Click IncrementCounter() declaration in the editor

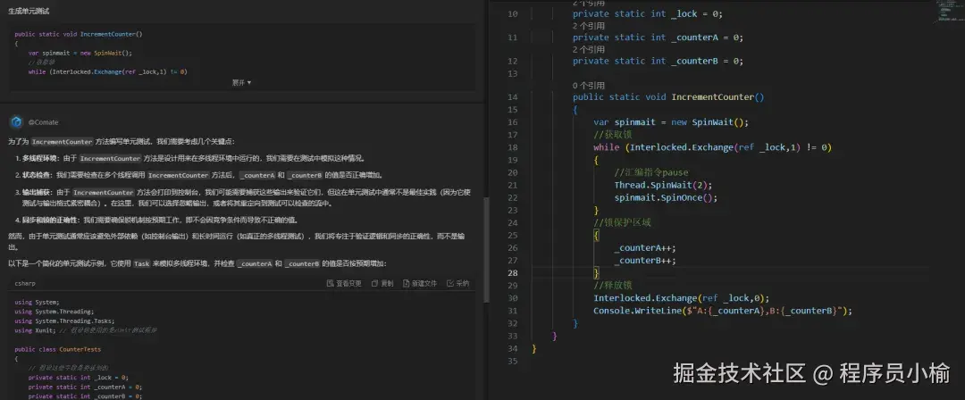tap(668, 97)
